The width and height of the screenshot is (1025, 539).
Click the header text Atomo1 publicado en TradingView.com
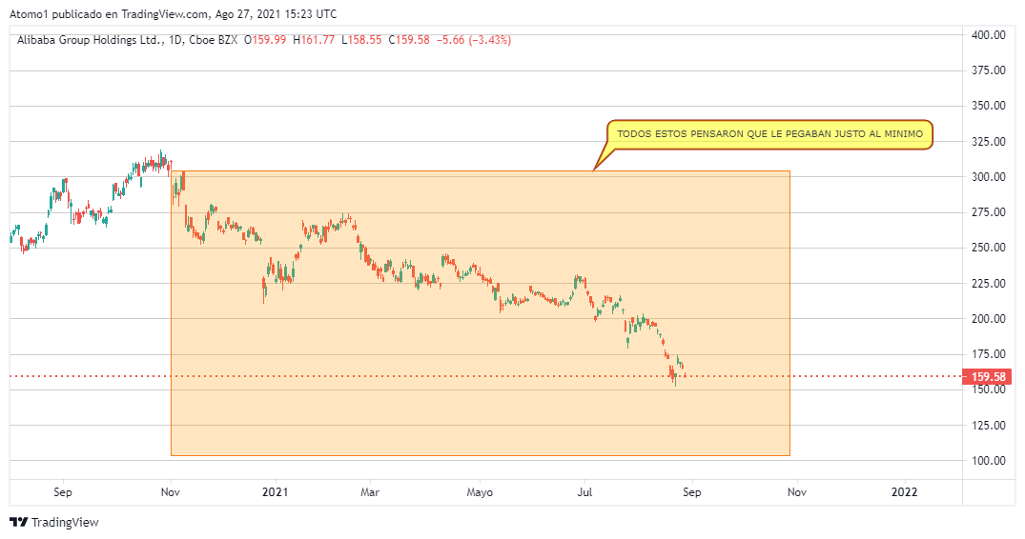click(x=109, y=13)
